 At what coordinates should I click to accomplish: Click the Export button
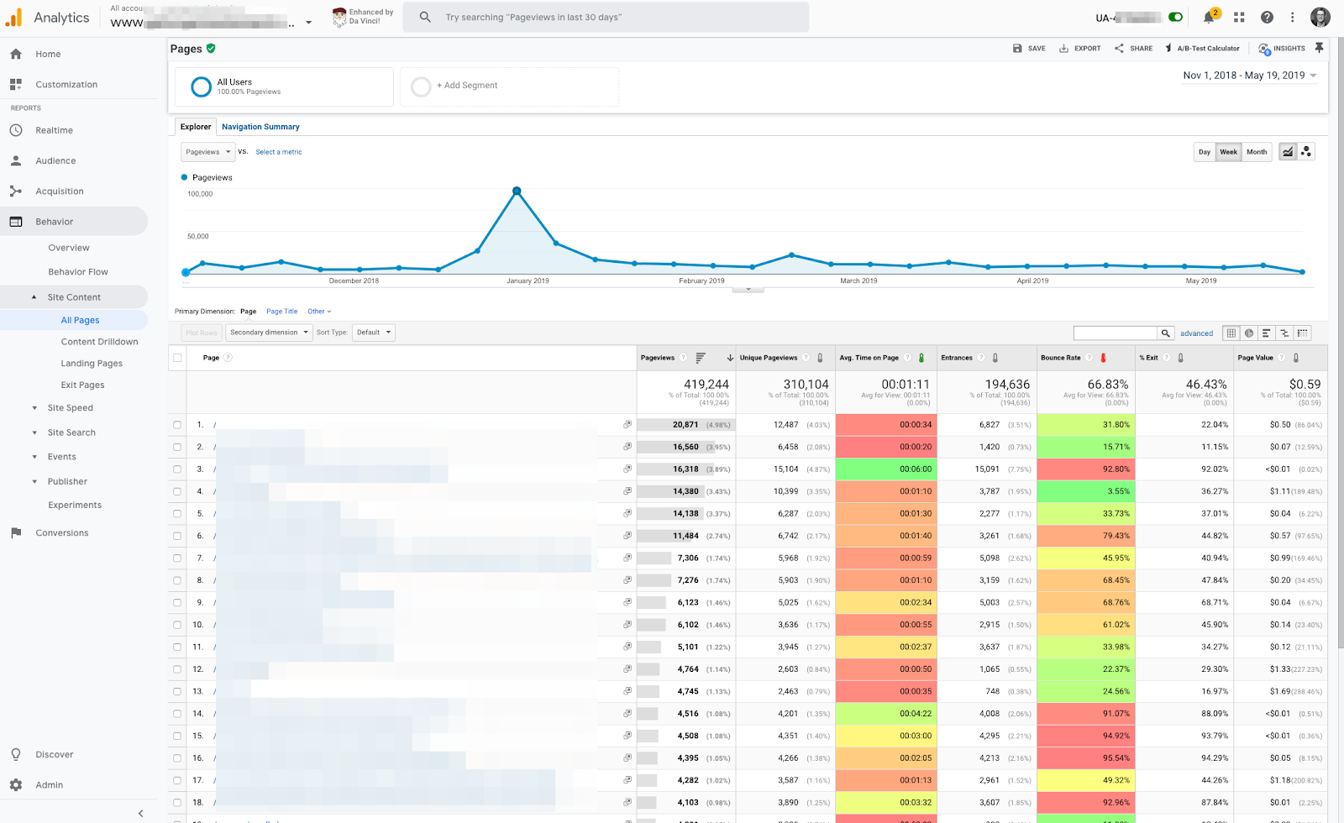[1080, 49]
